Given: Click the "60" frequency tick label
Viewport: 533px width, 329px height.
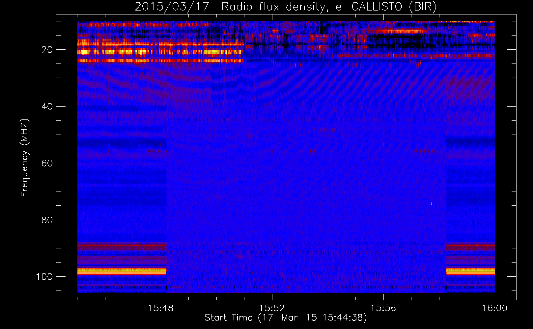Looking at the screenshot, I should tap(47, 163).
